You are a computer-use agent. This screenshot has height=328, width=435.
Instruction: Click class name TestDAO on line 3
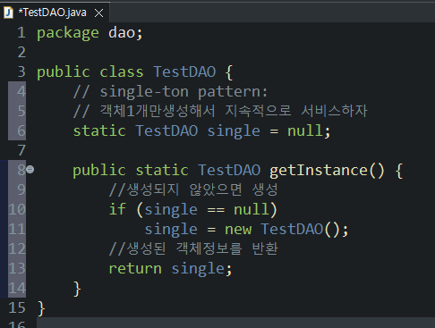click(184, 71)
